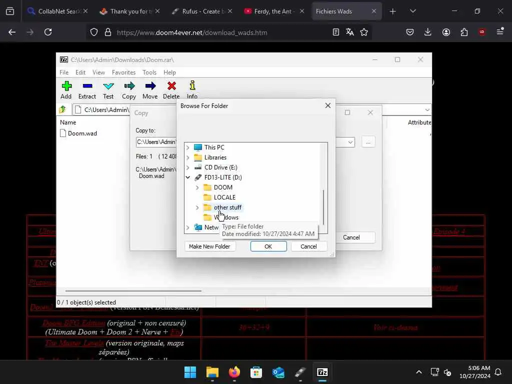Click the Copy to path field

click(156, 142)
